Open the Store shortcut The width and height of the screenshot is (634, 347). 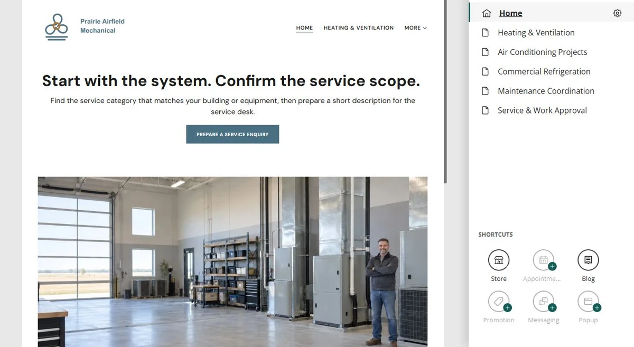[x=499, y=260]
